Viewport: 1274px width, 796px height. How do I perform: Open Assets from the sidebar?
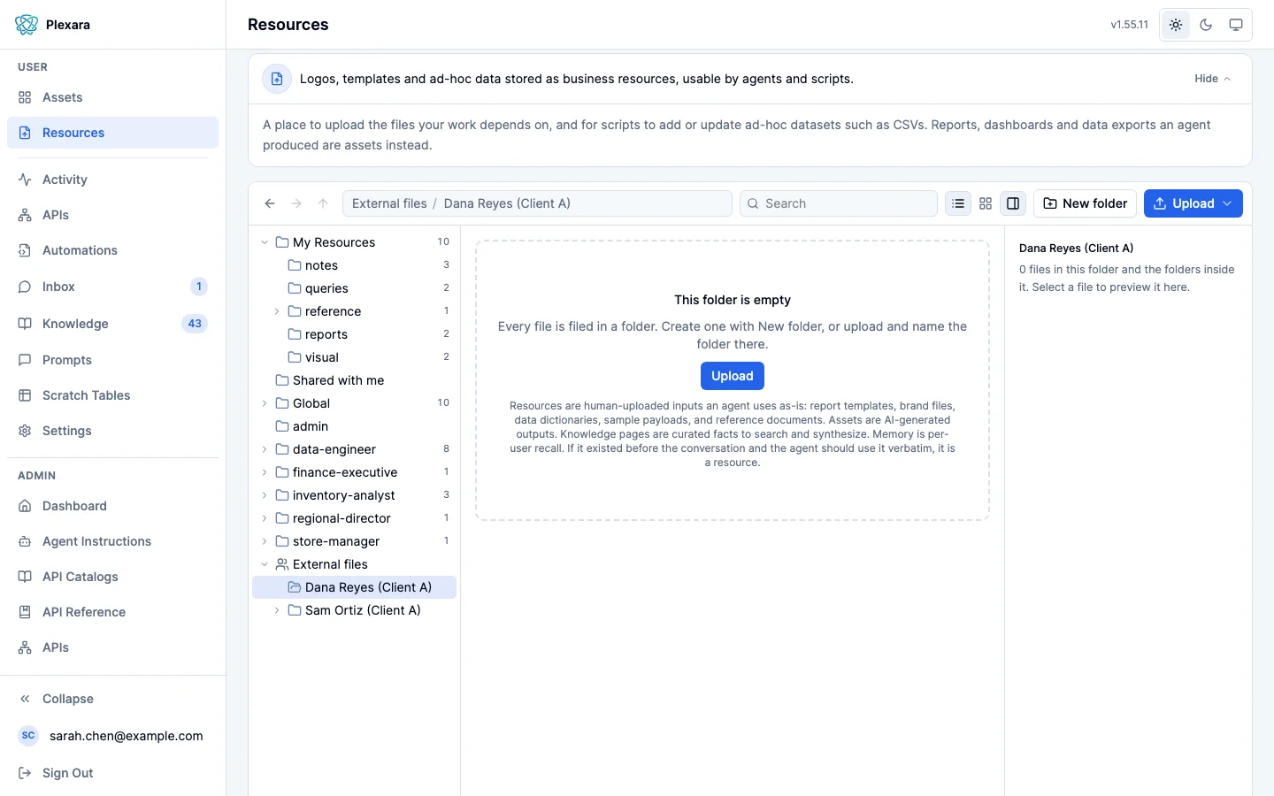[112, 97]
